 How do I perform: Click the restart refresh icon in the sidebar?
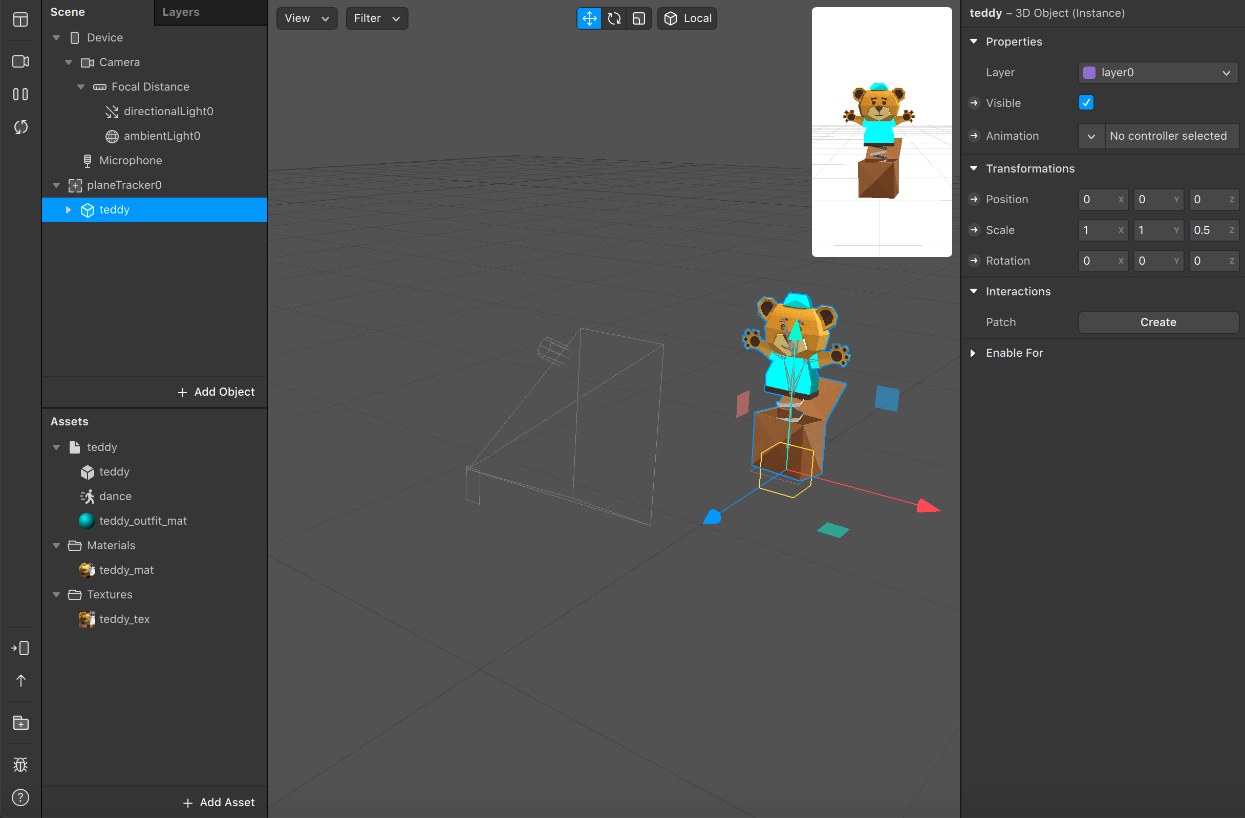point(20,127)
